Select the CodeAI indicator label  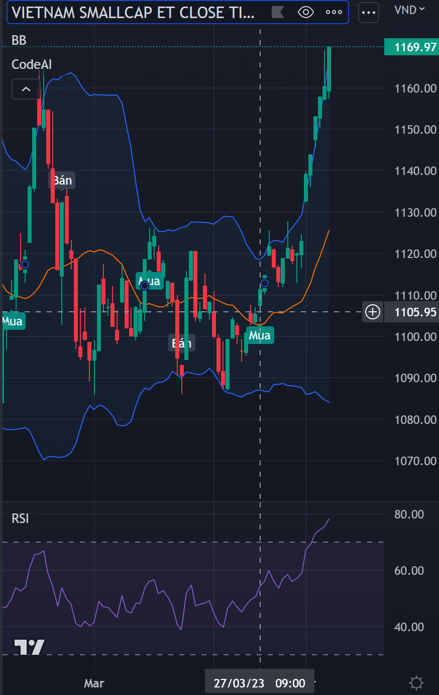point(32,64)
